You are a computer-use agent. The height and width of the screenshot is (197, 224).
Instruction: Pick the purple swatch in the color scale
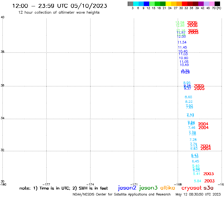click(201, 4)
